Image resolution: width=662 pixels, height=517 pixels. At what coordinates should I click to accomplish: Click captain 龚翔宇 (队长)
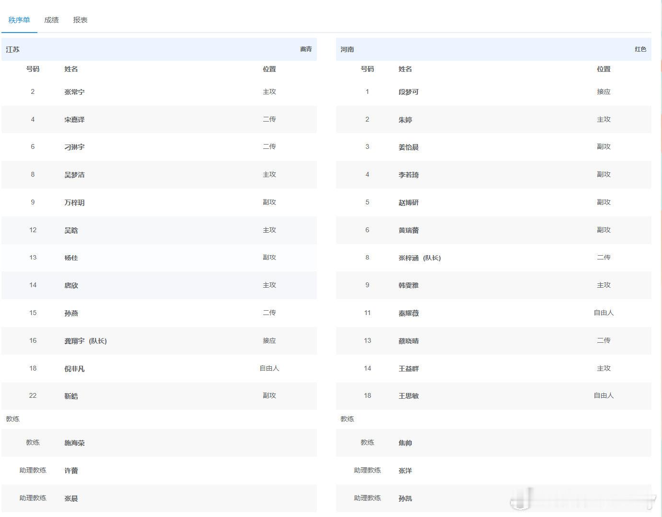pos(85,341)
